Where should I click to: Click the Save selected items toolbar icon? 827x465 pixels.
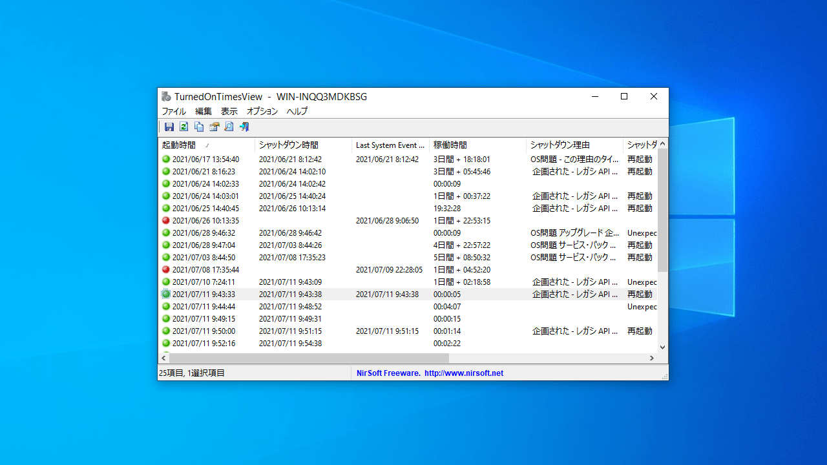(x=169, y=127)
